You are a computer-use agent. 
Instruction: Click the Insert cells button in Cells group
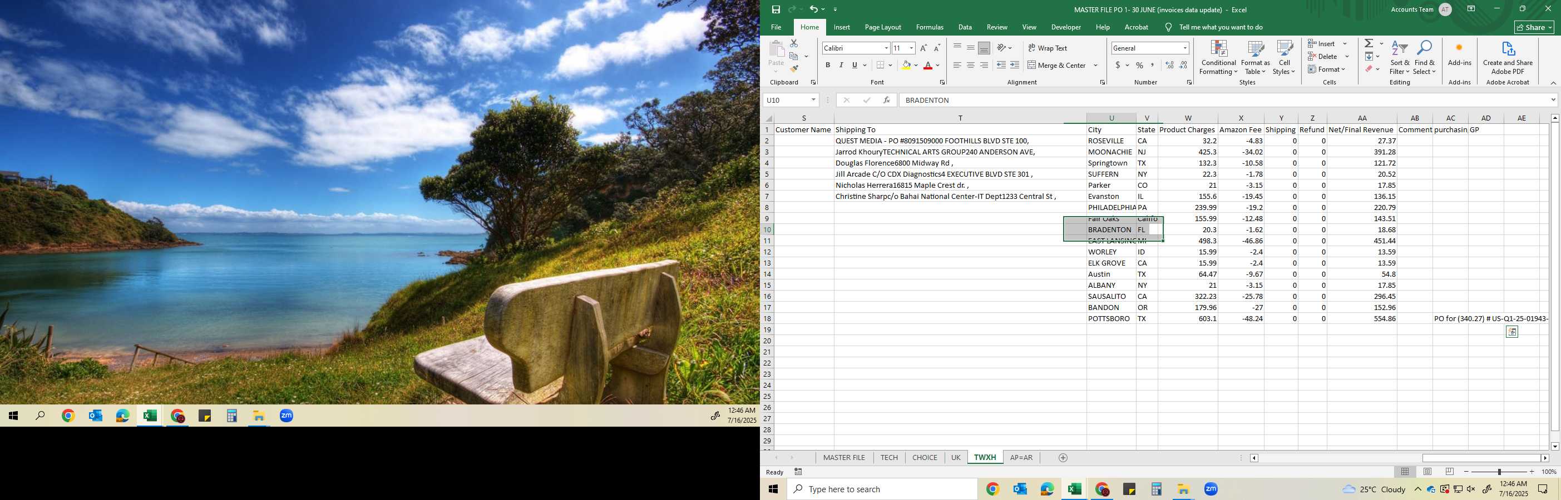(1322, 43)
